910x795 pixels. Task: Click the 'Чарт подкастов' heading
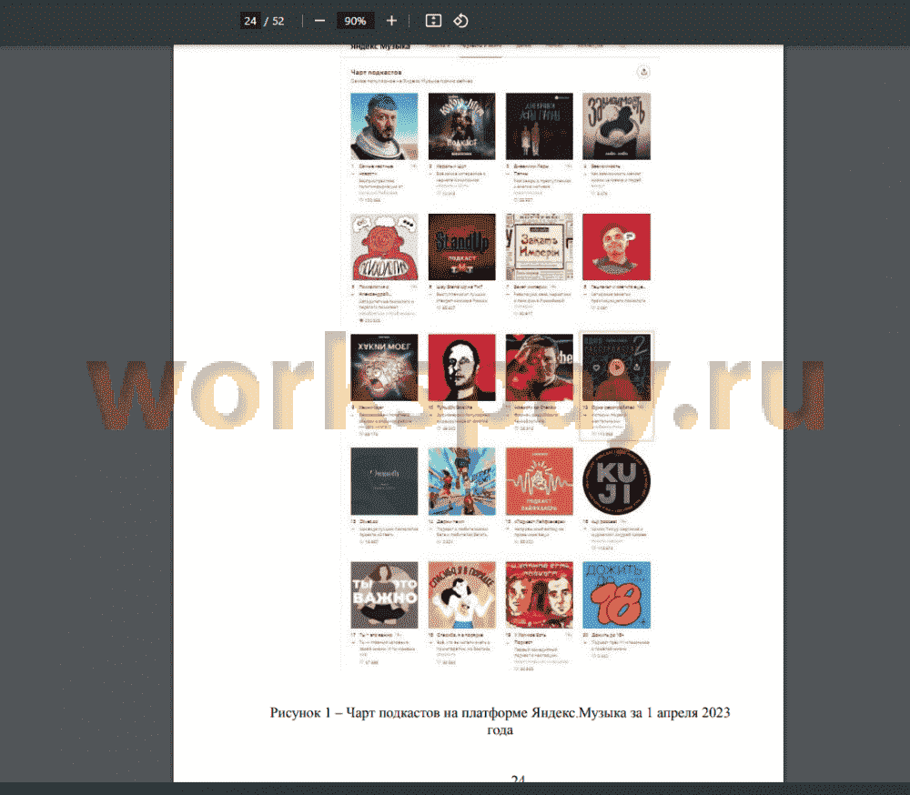coord(376,73)
